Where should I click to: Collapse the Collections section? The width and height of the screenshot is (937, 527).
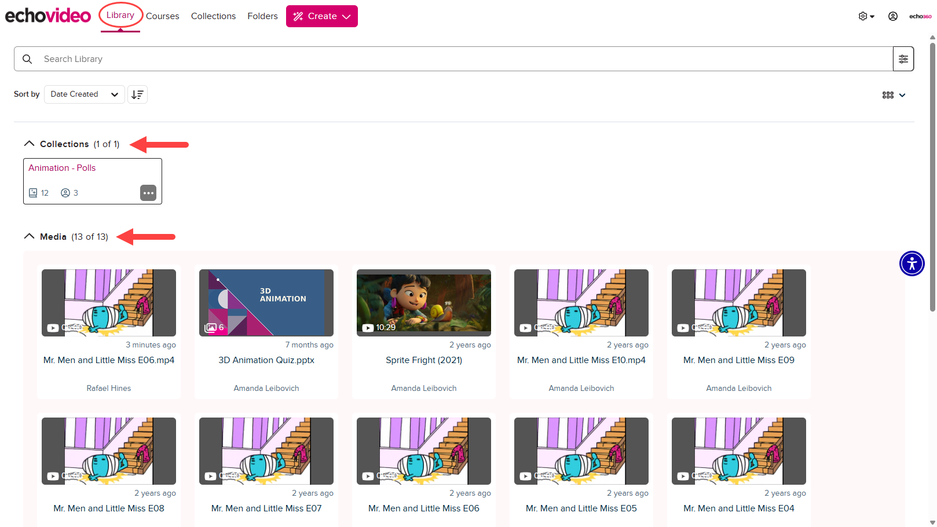(x=29, y=143)
